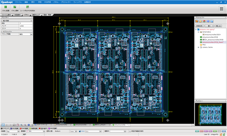Toggle the 部品内編集を有効 checkbox

click(130, 131)
